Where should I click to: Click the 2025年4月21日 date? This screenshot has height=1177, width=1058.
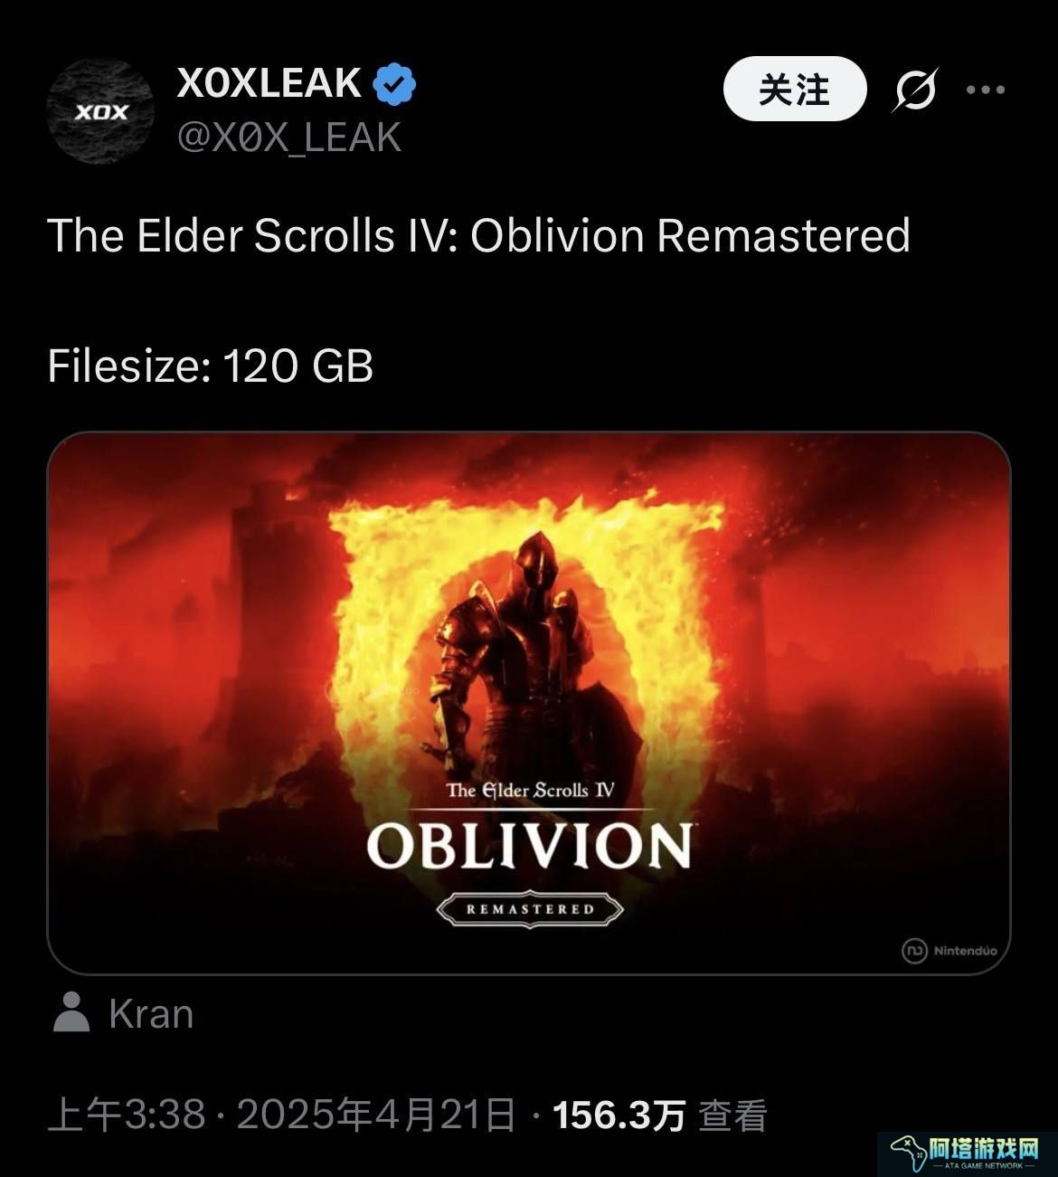pyautogui.click(x=376, y=1115)
